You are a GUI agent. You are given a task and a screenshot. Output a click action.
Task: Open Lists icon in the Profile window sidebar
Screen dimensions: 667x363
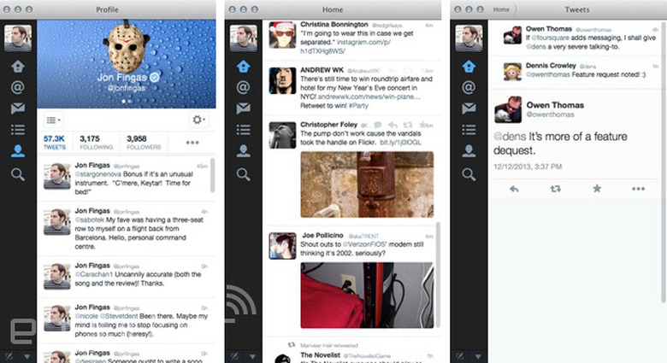17,130
